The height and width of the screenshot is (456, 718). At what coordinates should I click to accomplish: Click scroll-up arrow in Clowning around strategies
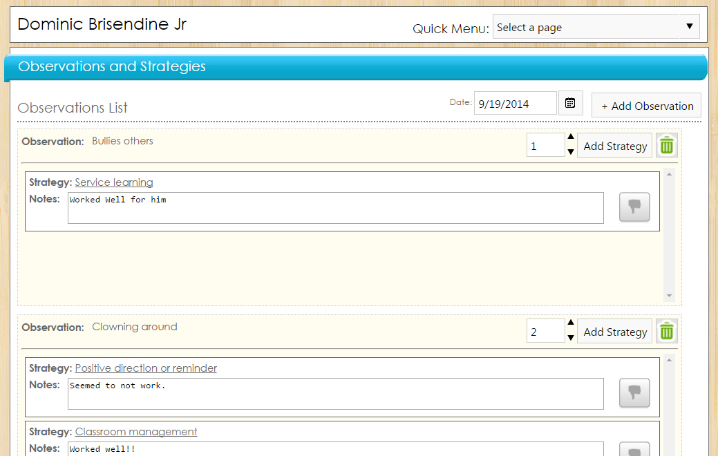coord(669,361)
